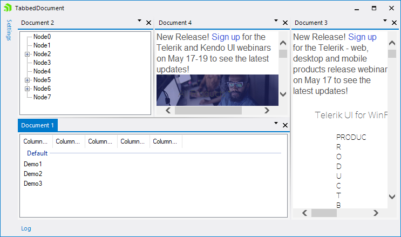401x237 pixels.
Task: Select Node4 tree item
Action: coord(42,71)
